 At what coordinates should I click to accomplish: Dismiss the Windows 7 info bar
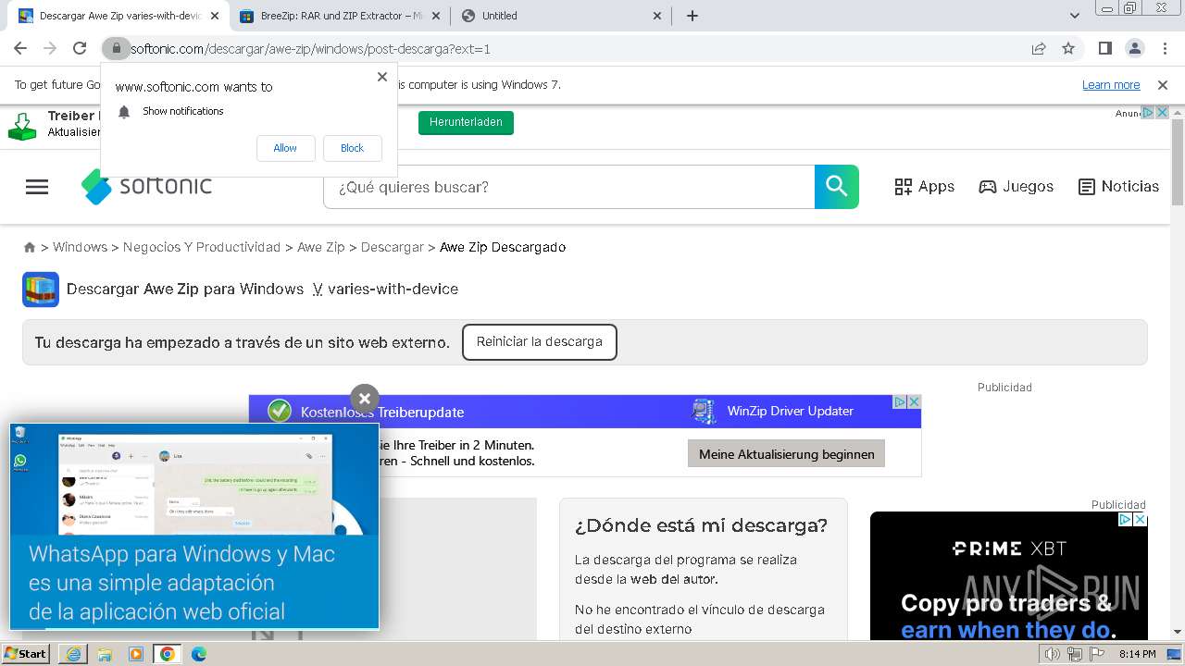(x=1163, y=85)
